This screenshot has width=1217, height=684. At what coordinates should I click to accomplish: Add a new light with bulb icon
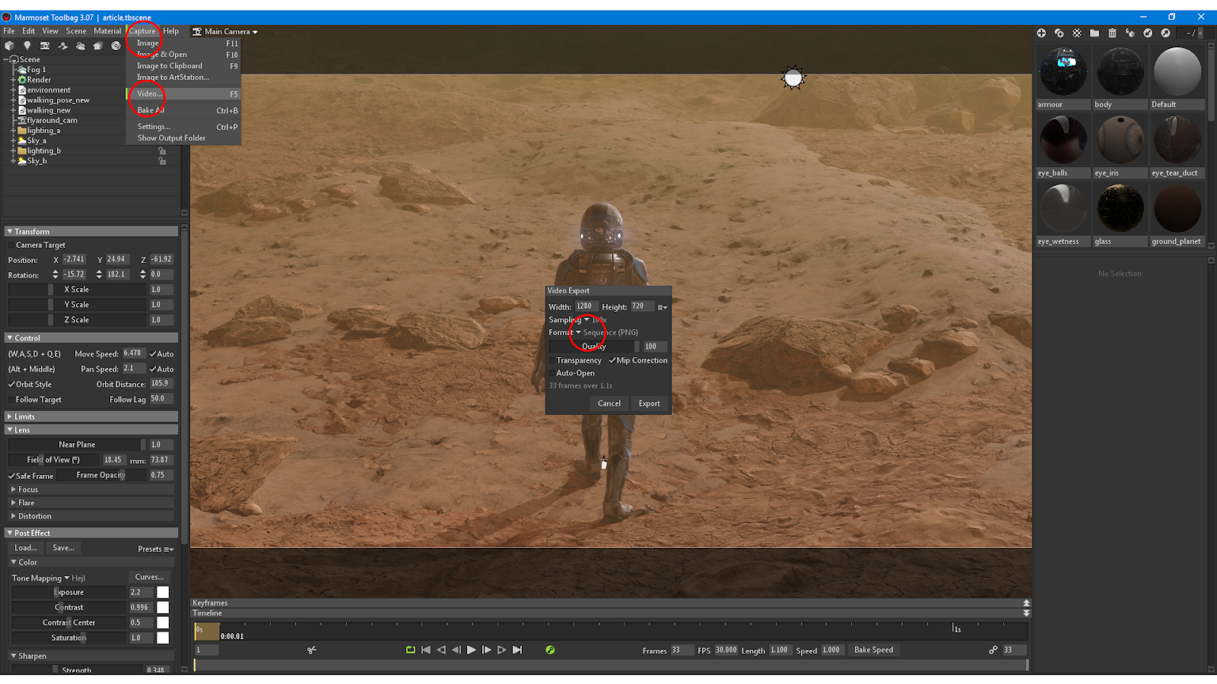point(27,46)
